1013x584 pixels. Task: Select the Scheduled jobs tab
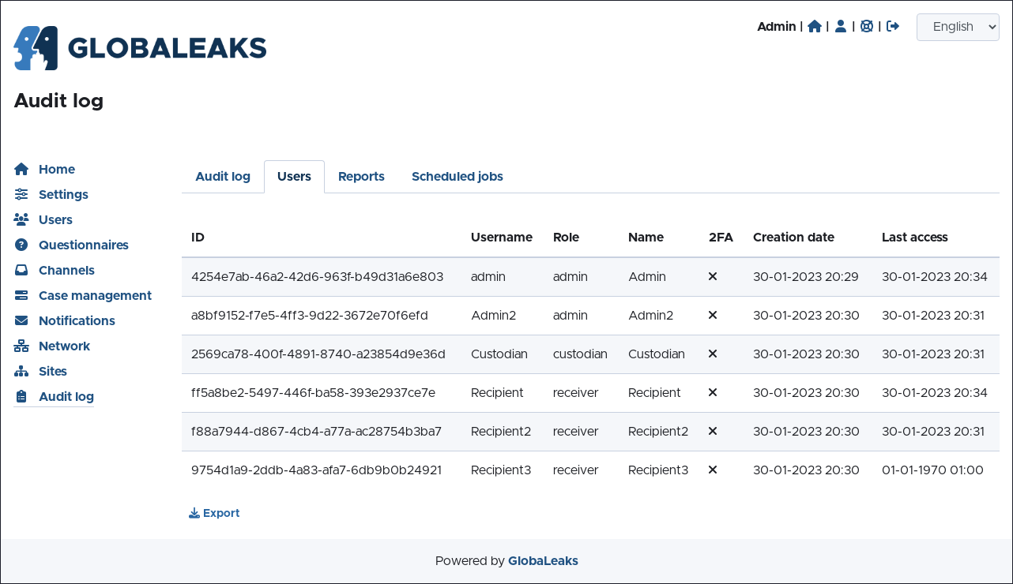[x=457, y=177]
